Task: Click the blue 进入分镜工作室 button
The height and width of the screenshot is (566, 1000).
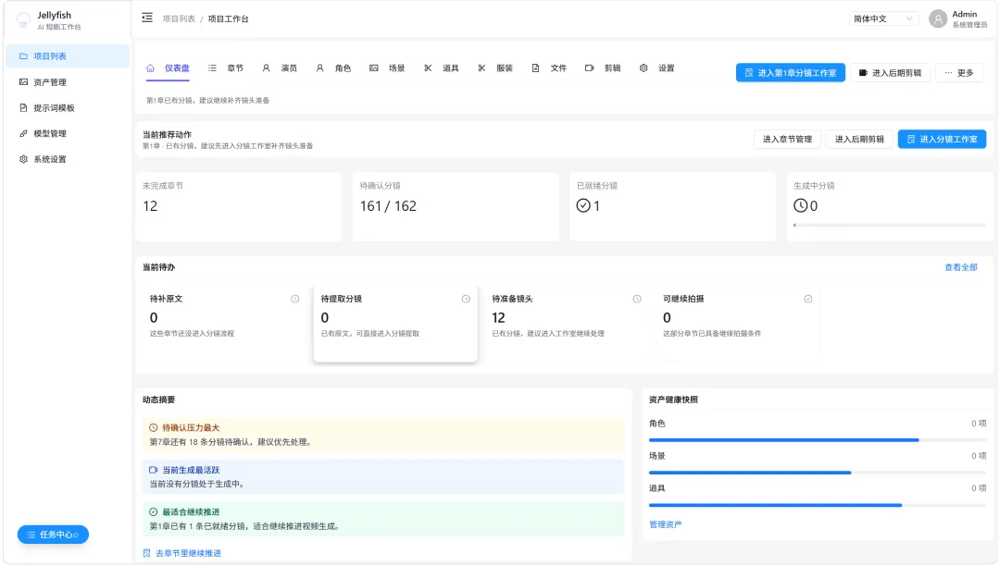Action: 942,139
